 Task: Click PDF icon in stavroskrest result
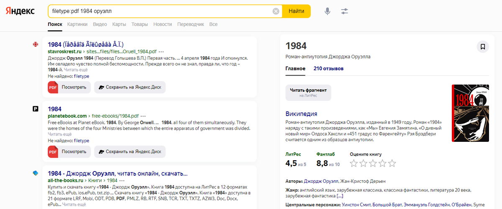click(x=53, y=87)
